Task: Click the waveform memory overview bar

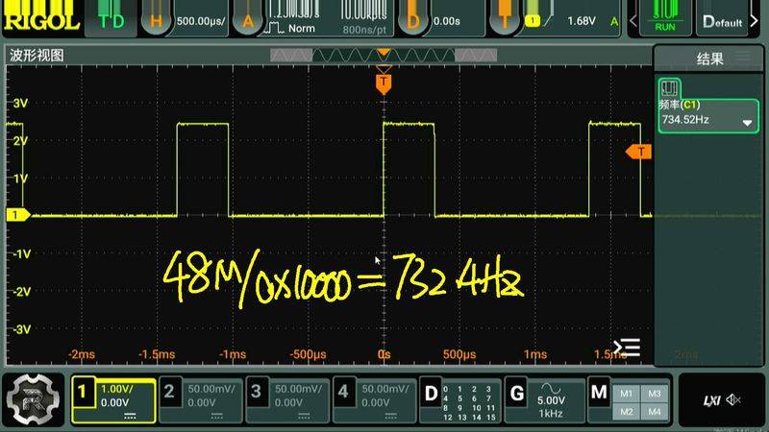Action: 384,56
